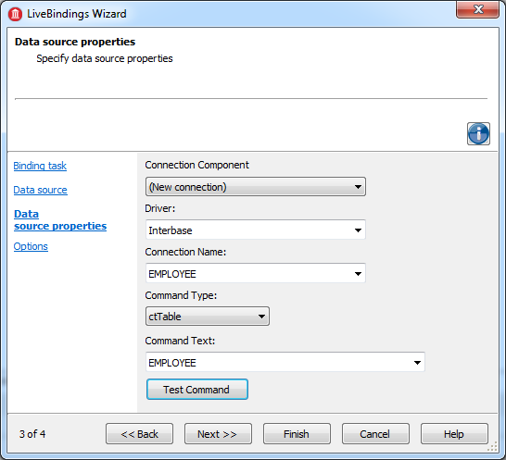Expand the Command Type ctTable dropdown
Image resolution: width=506 pixels, height=460 pixels.
coord(208,317)
